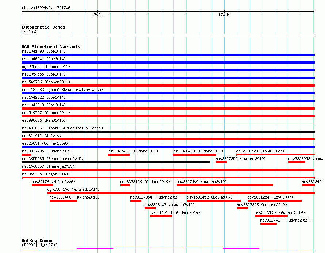Click nsv3327406 (Audano2019) label
The height and width of the screenshot is (253, 325).
[74, 197]
